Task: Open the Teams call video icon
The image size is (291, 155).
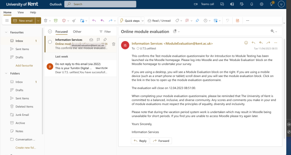Action: (x=196, y=4)
